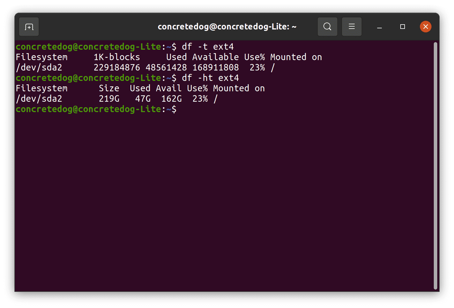Close the terminal window
This screenshot has height=308, width=454.
coord(425,27)
